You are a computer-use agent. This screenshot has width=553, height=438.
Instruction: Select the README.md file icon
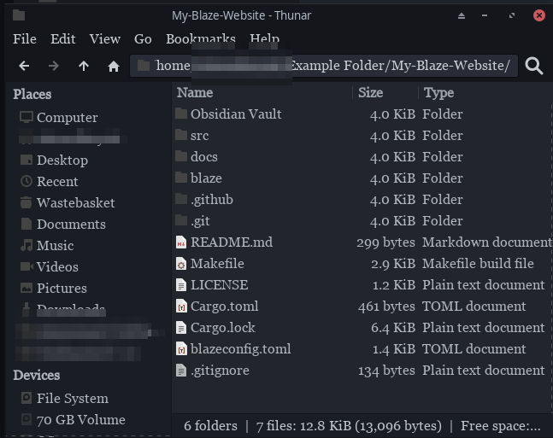(181, 242)
